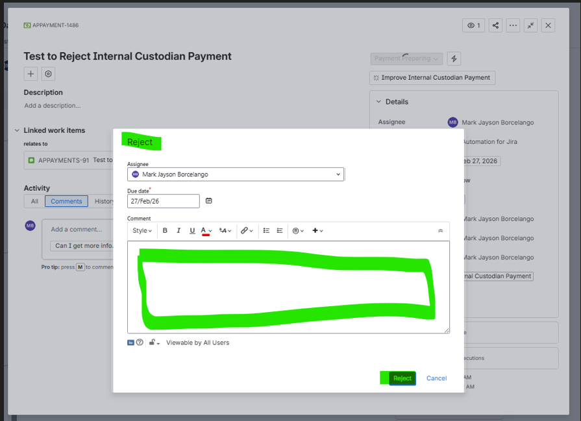Open the emoticon picker dropdown
The width and height of the screenshot is (581, 421).
[298, 230]
